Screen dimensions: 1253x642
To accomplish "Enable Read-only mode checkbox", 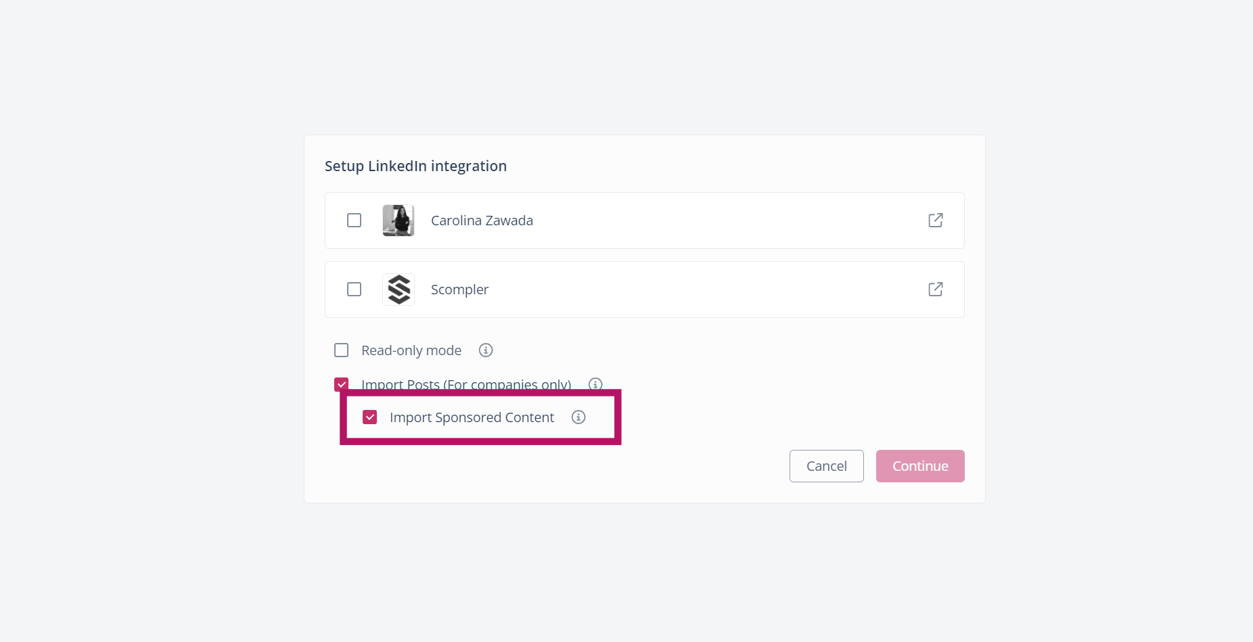I will (342, 350).
